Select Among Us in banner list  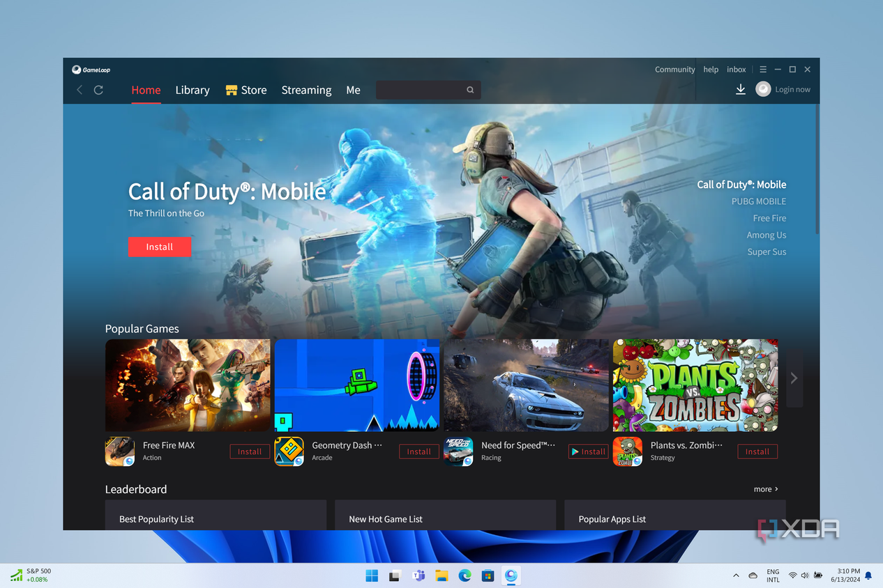[x=767, y=235]
